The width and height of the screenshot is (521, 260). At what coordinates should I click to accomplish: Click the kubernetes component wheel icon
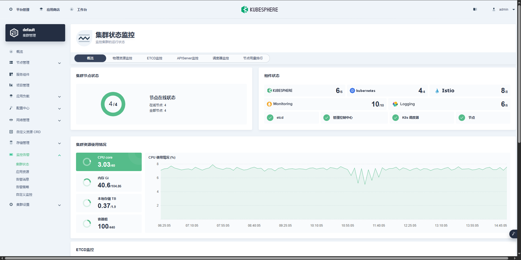tap(352, 91)
